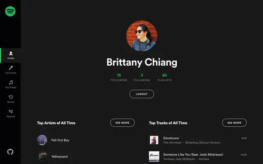Click See More for Top Artists
Screen dimensions: 263x164
click(122, 123)
